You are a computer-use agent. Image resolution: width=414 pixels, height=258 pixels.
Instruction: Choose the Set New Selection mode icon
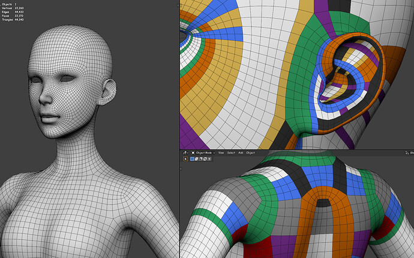click(192, 159)
